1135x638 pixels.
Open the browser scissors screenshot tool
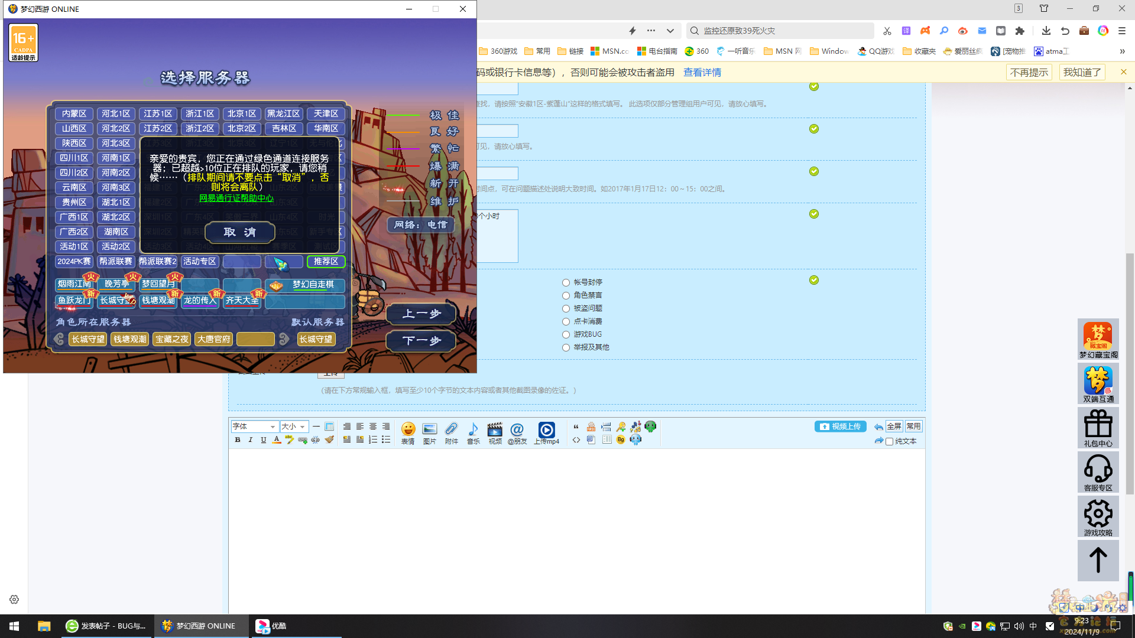pos(887,31)
